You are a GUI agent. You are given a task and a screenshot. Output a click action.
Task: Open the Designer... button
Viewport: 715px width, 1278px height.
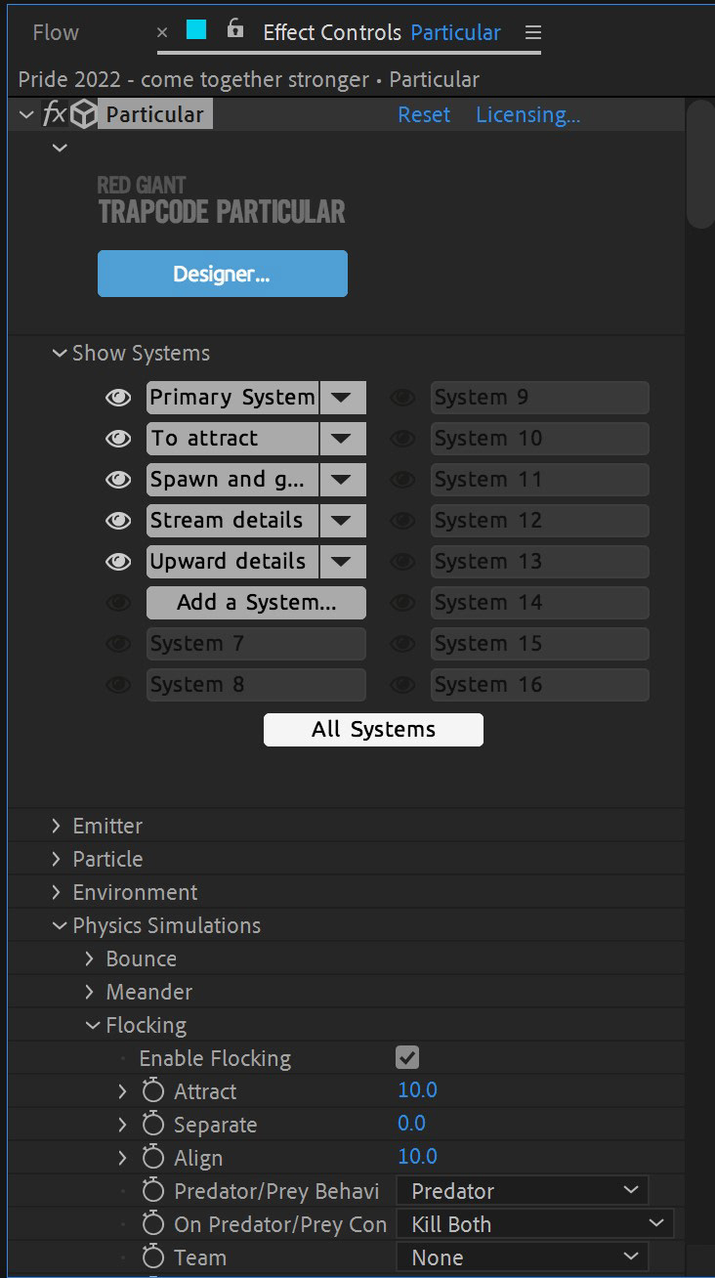pos(223,274)
